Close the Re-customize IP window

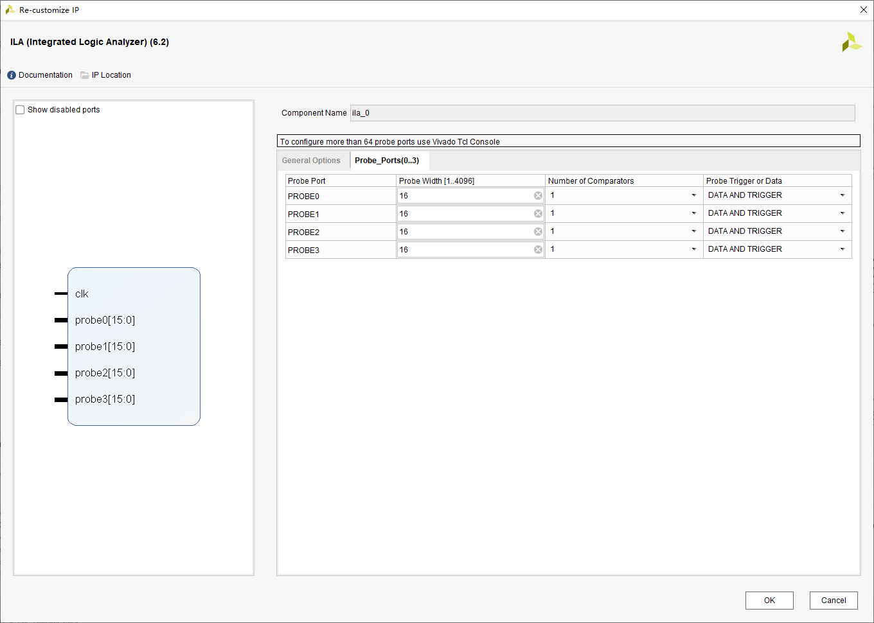(x=864, y=10)
